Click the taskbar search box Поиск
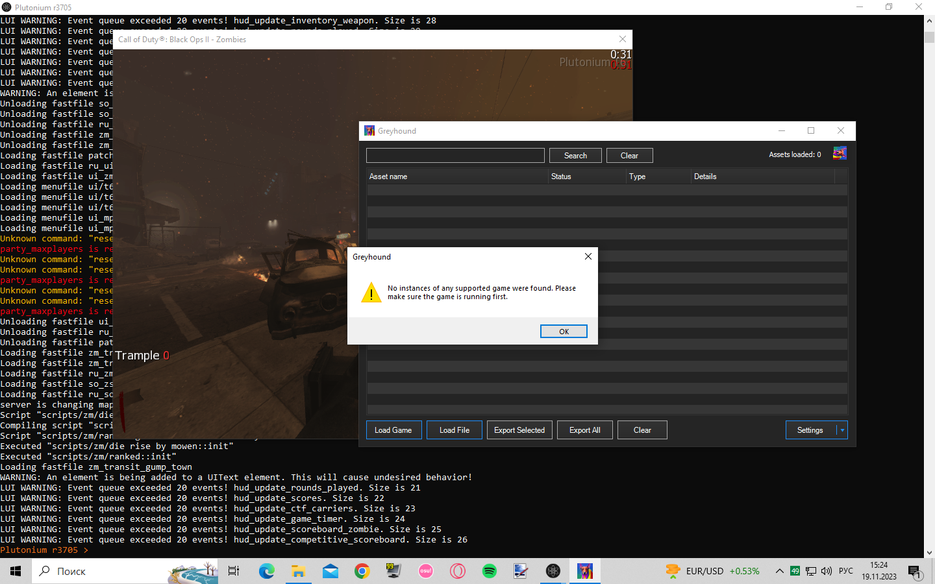 point(125,571)
